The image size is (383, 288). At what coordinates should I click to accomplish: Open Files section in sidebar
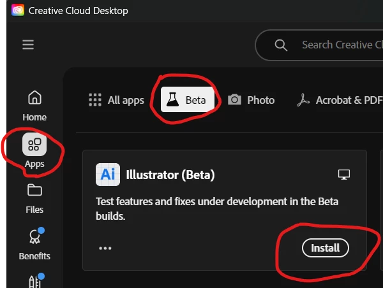[x=34, y=199]
